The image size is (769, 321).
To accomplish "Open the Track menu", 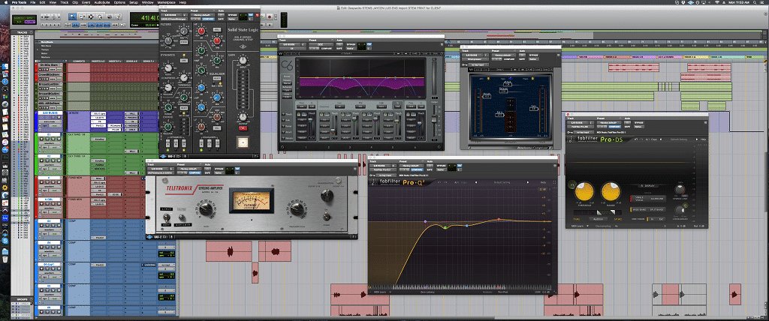I will point(65,2).
